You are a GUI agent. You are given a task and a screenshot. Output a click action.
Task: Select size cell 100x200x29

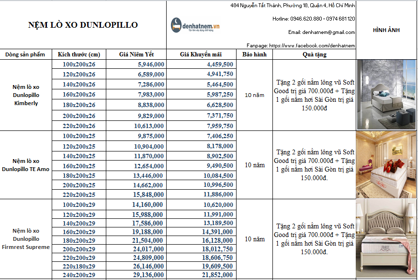pos(79,205)
